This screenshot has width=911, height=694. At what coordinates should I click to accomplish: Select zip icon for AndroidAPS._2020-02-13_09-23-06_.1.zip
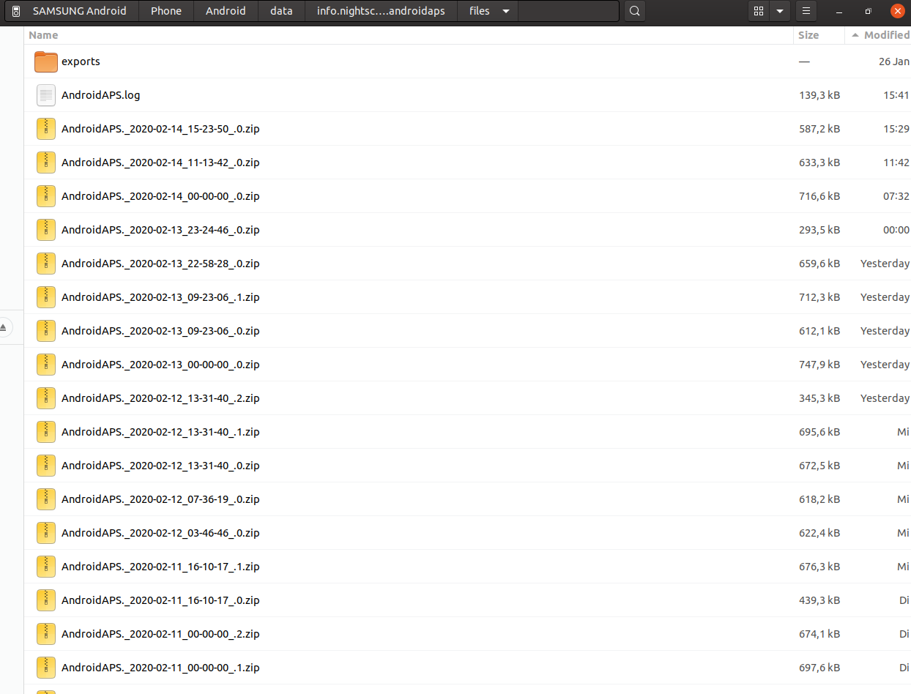point(46,297)
